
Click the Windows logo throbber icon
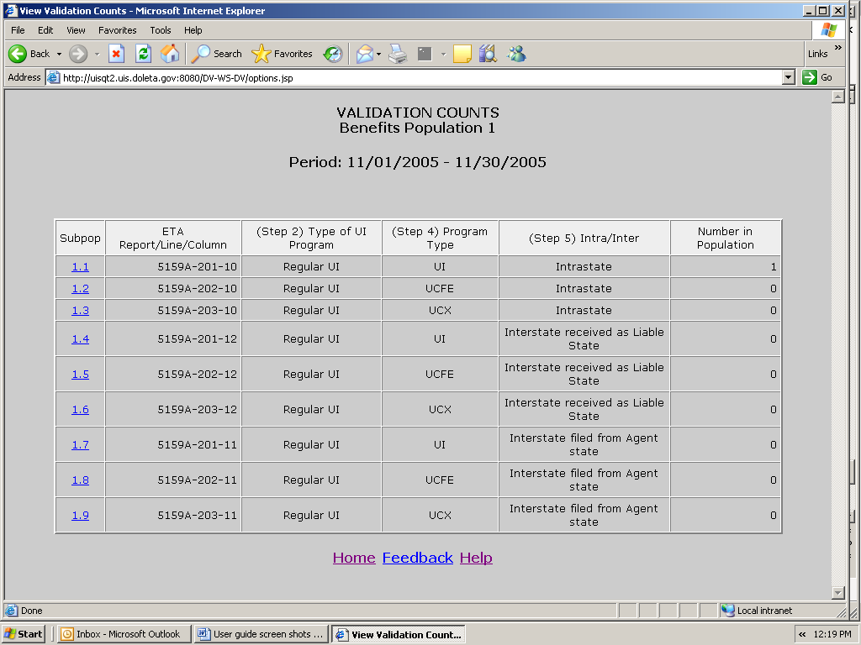click(828, 30)
